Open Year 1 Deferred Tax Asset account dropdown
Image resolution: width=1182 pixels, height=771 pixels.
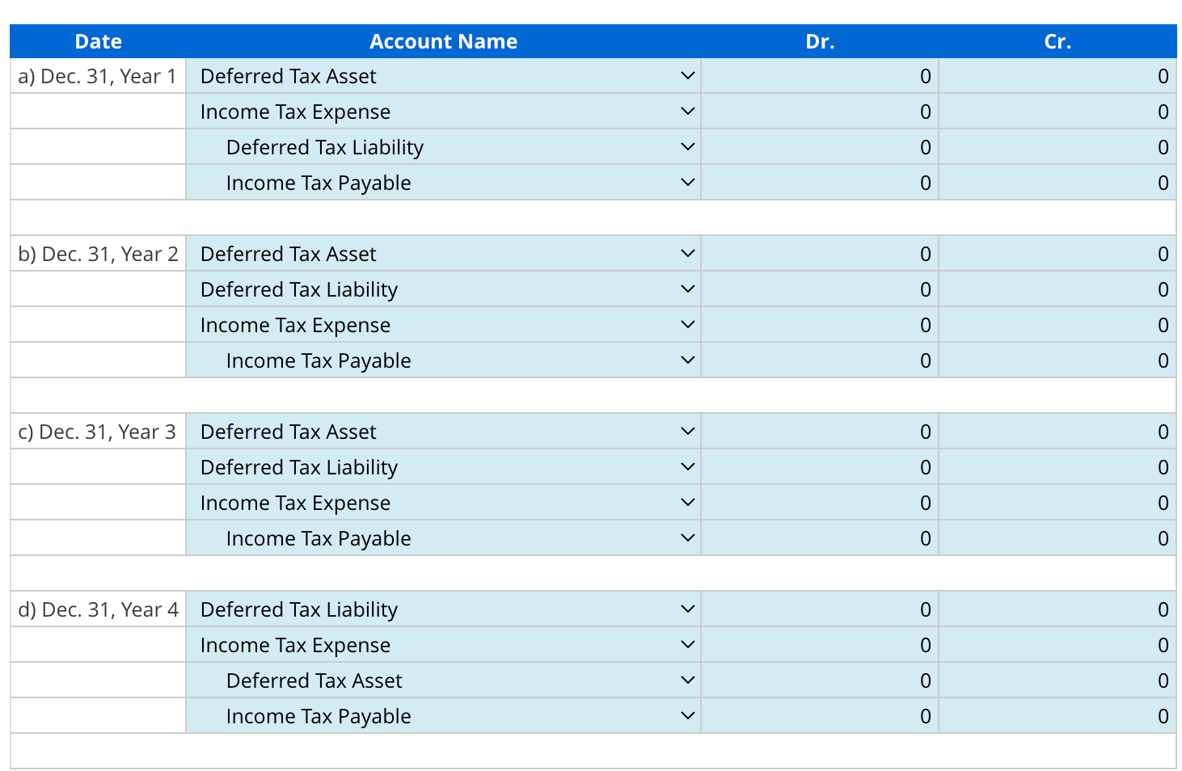pyautogui.click(x=443, y=76)
